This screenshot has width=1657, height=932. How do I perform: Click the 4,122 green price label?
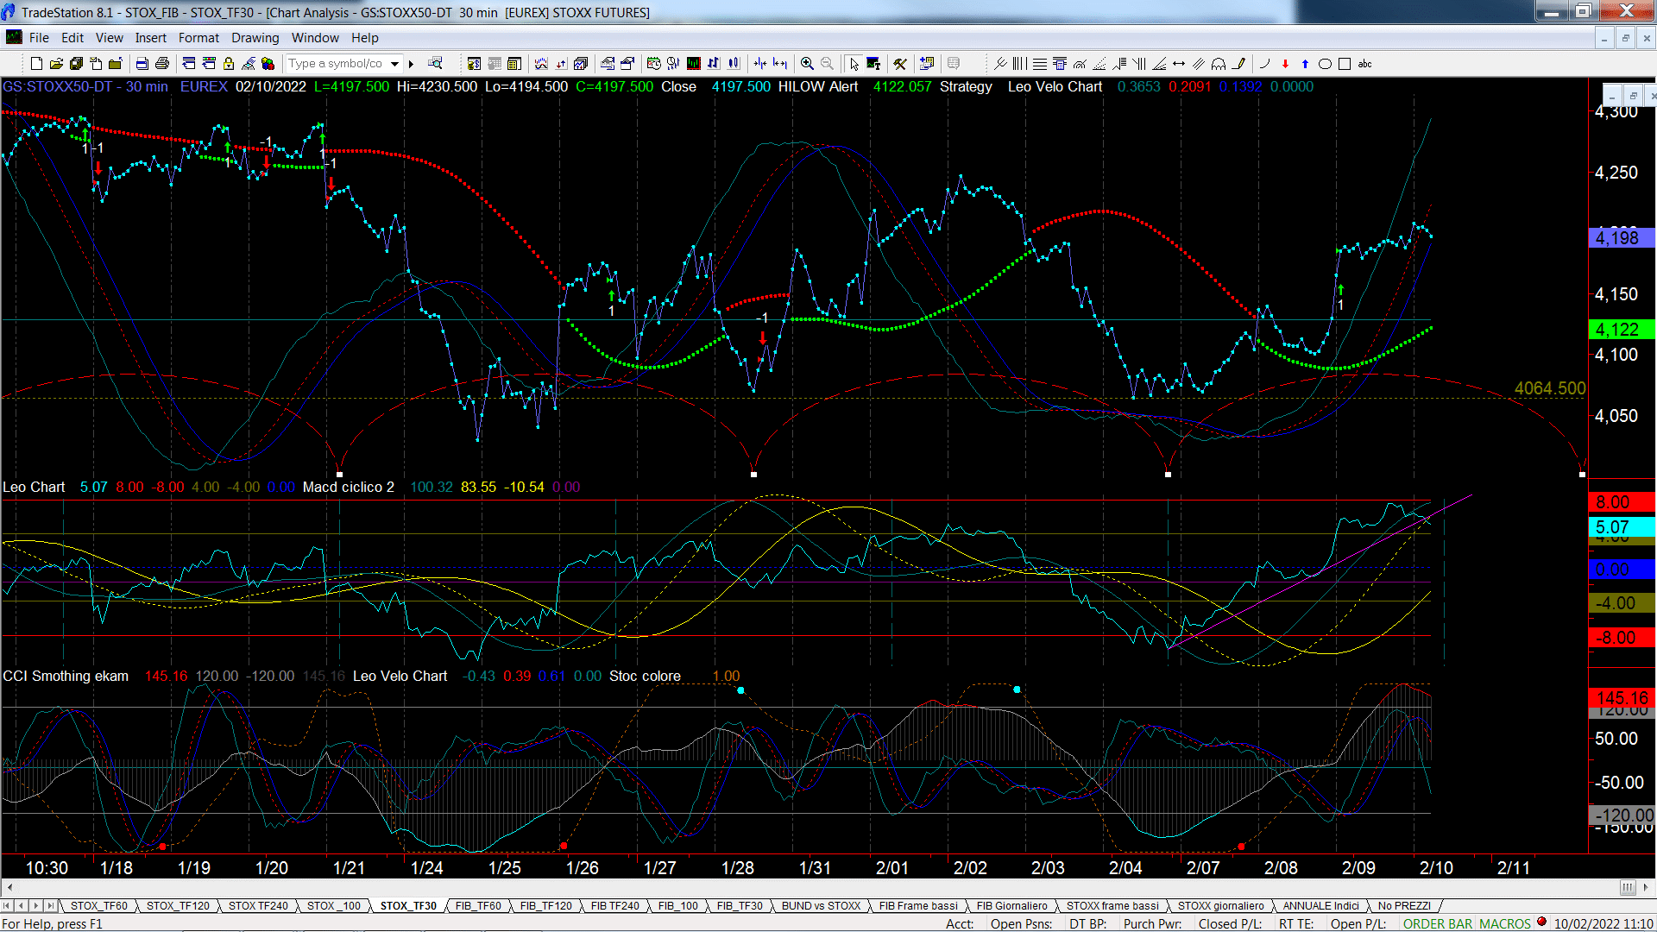[x=1621, y=329]
